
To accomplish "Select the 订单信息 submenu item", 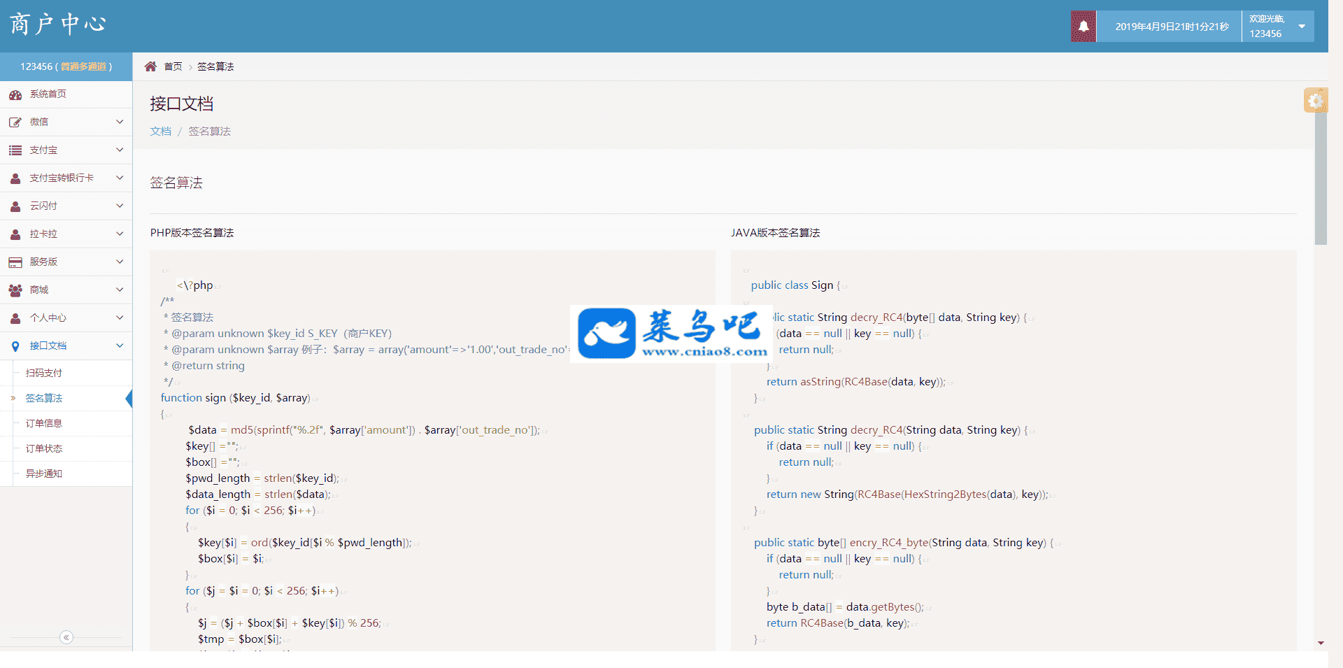I will click(44, 423).
